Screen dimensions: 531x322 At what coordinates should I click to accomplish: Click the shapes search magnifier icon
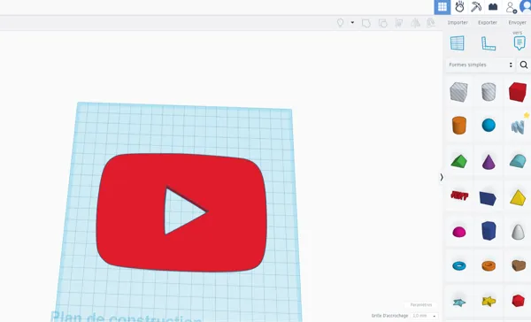point(524,65)
